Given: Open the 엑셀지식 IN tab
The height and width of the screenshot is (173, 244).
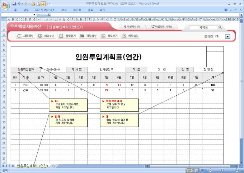Looking at the screenshot, I should pos(132,27).
